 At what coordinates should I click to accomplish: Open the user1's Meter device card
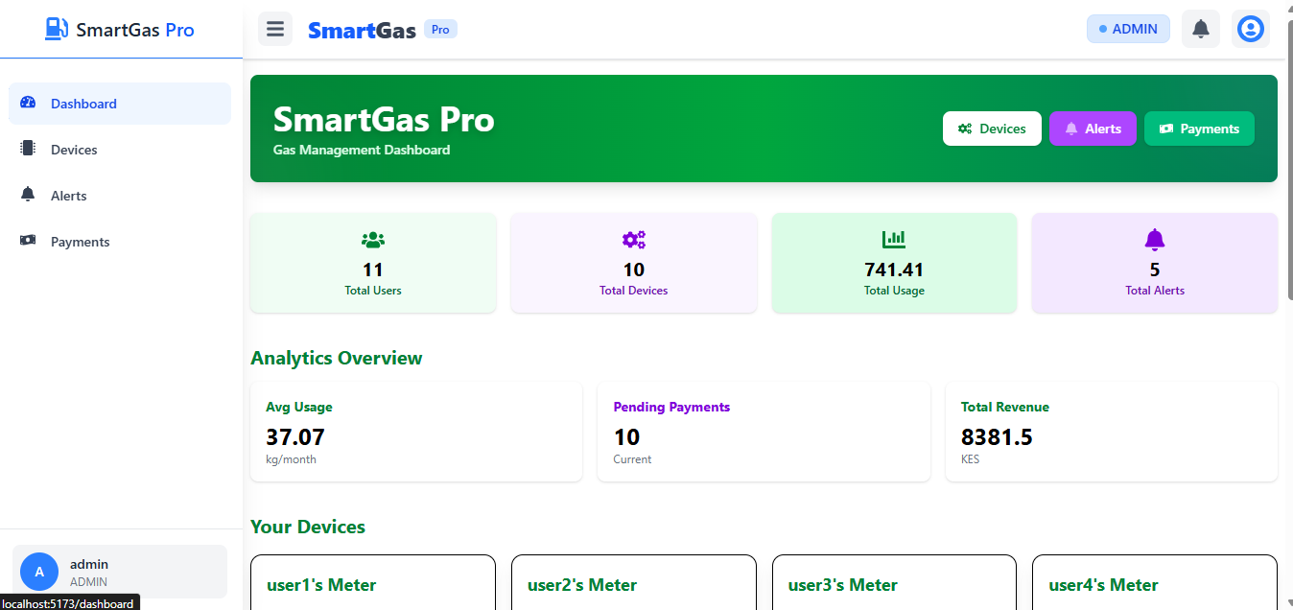[372, 583]
